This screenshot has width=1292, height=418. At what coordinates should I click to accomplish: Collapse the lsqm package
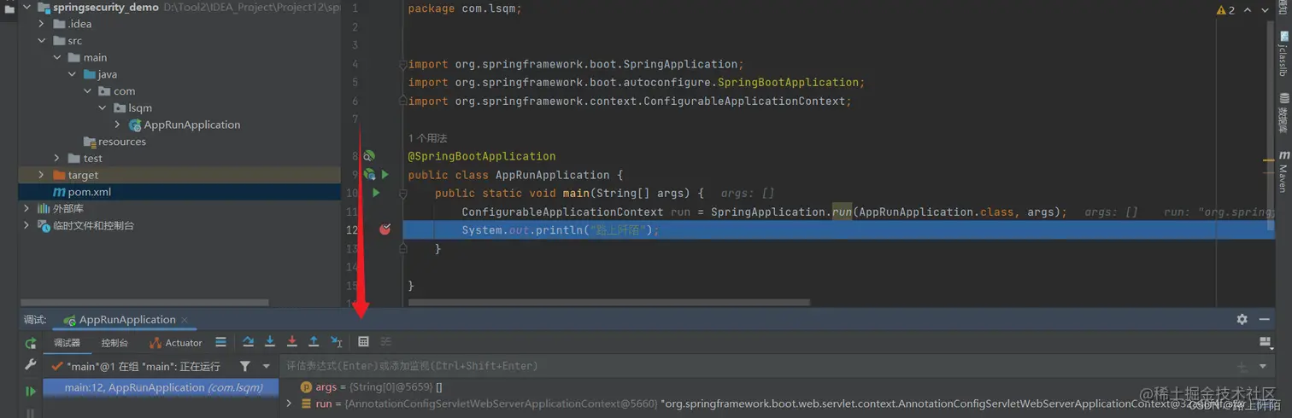coord(103,107)
